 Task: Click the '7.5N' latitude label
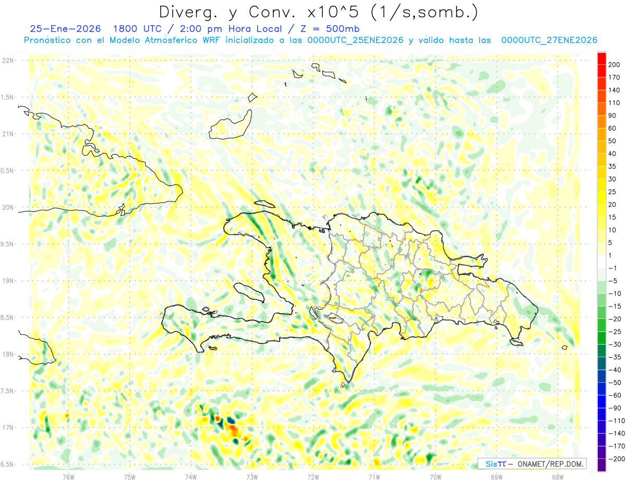pos(7,391)
